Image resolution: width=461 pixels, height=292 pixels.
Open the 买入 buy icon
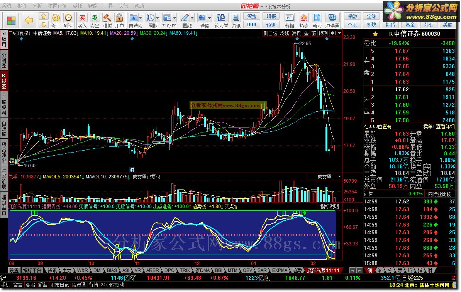(82, 20)
